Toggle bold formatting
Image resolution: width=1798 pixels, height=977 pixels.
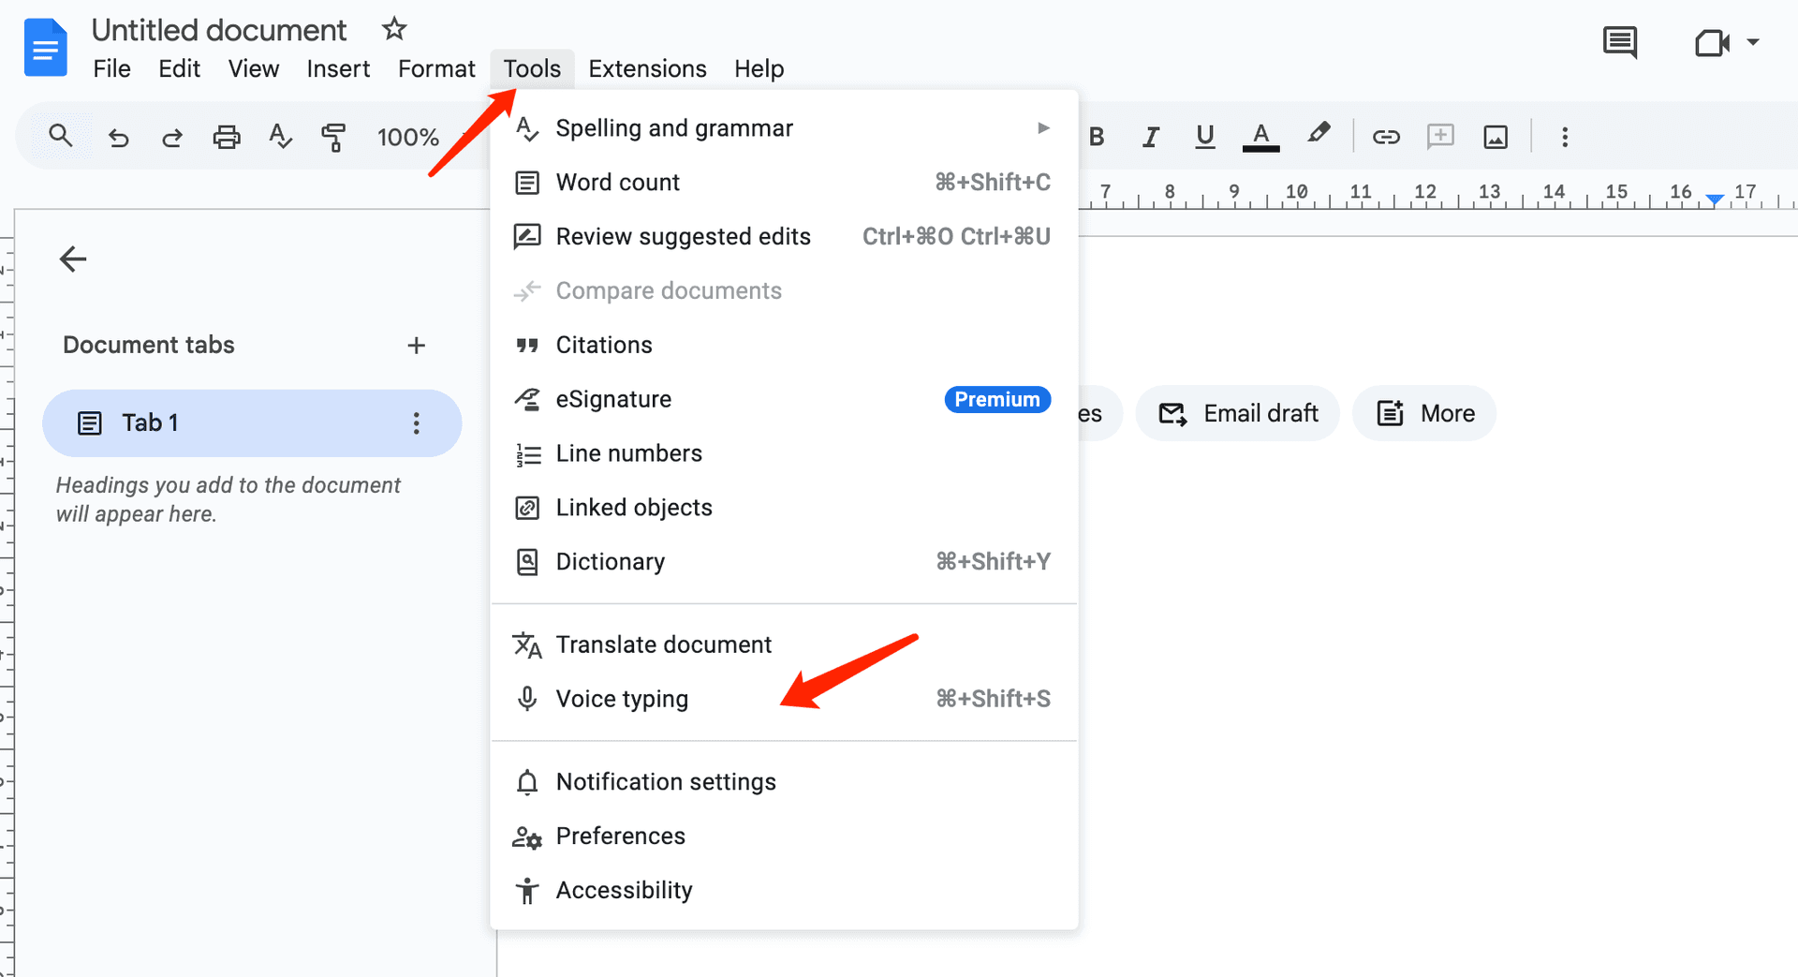1097,136
